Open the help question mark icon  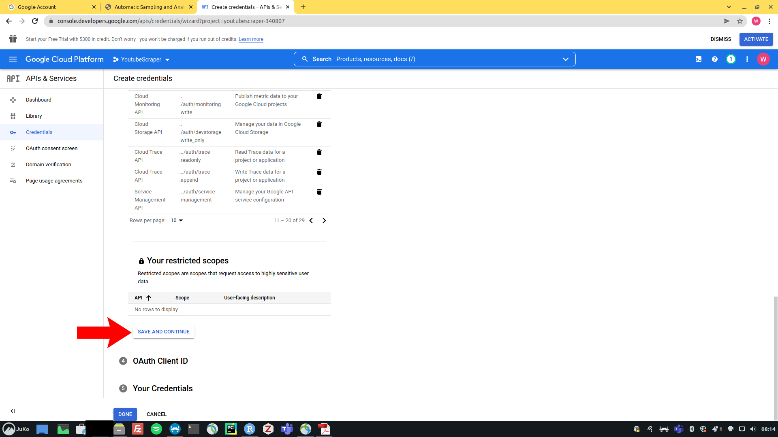coord(715,59)
